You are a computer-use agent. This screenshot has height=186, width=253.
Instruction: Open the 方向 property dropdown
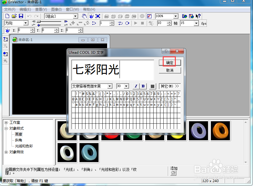(x=26, y=23)
